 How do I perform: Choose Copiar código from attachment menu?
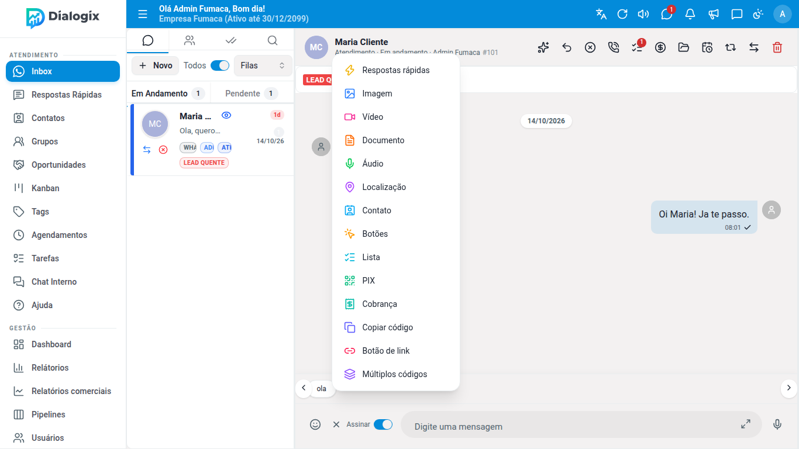click(396, 327)
